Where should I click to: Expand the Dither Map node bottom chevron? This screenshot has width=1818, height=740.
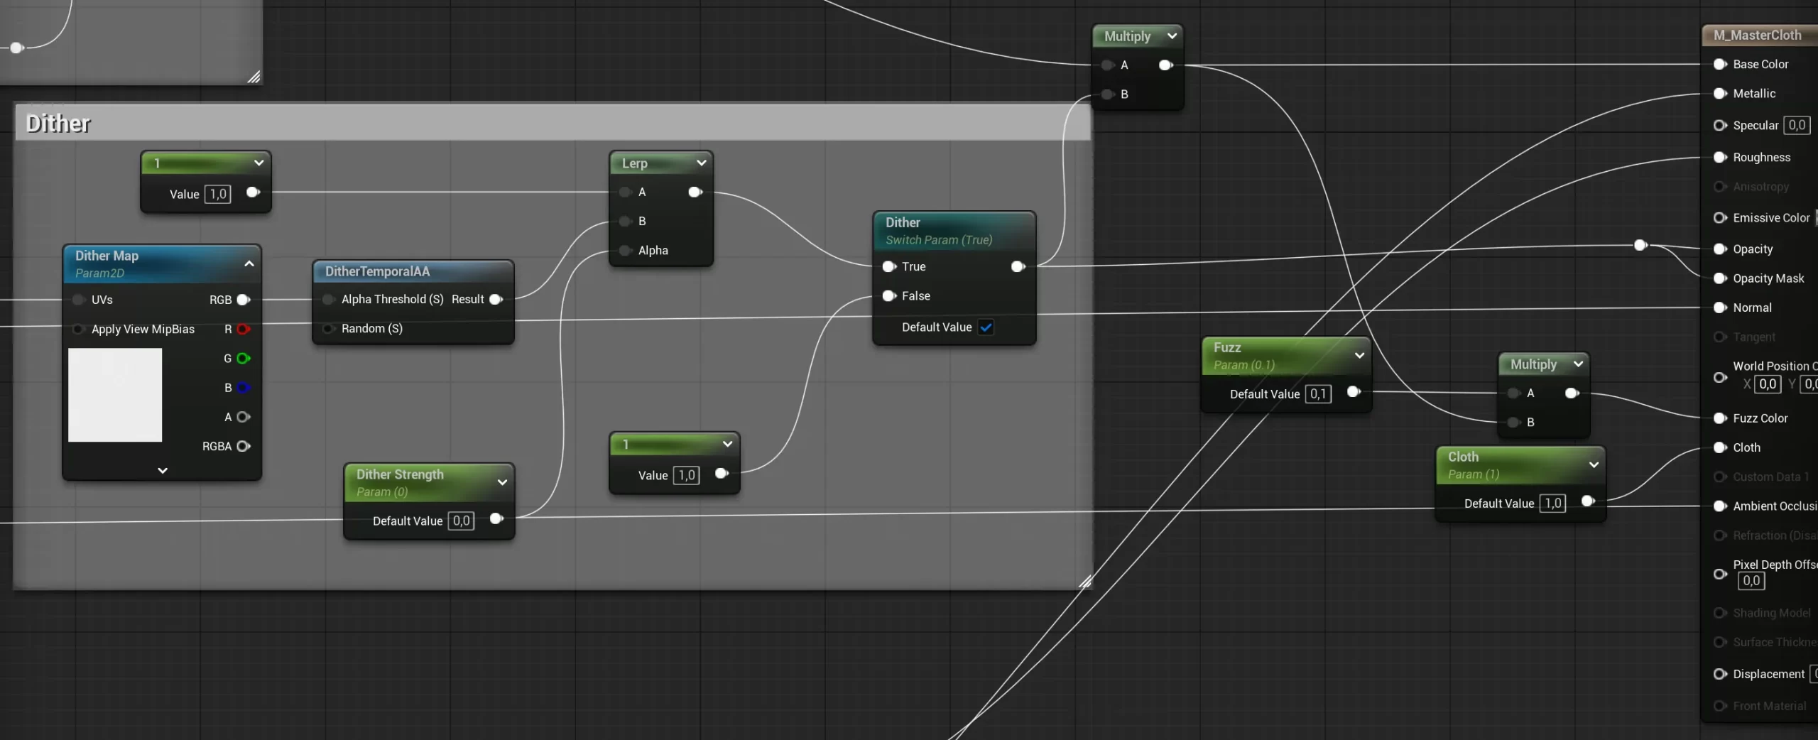(x=163, y=470)
